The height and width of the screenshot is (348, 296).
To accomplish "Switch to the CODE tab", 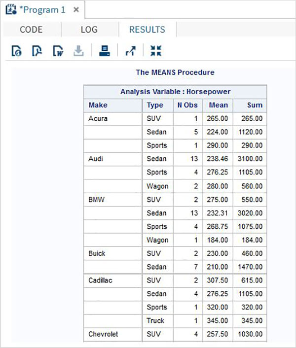I will pyautogui.click(x=31, y=30).
